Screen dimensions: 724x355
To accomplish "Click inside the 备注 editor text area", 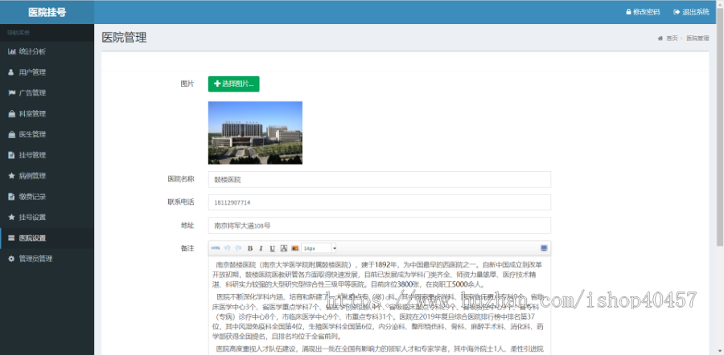I will [380, 305].
